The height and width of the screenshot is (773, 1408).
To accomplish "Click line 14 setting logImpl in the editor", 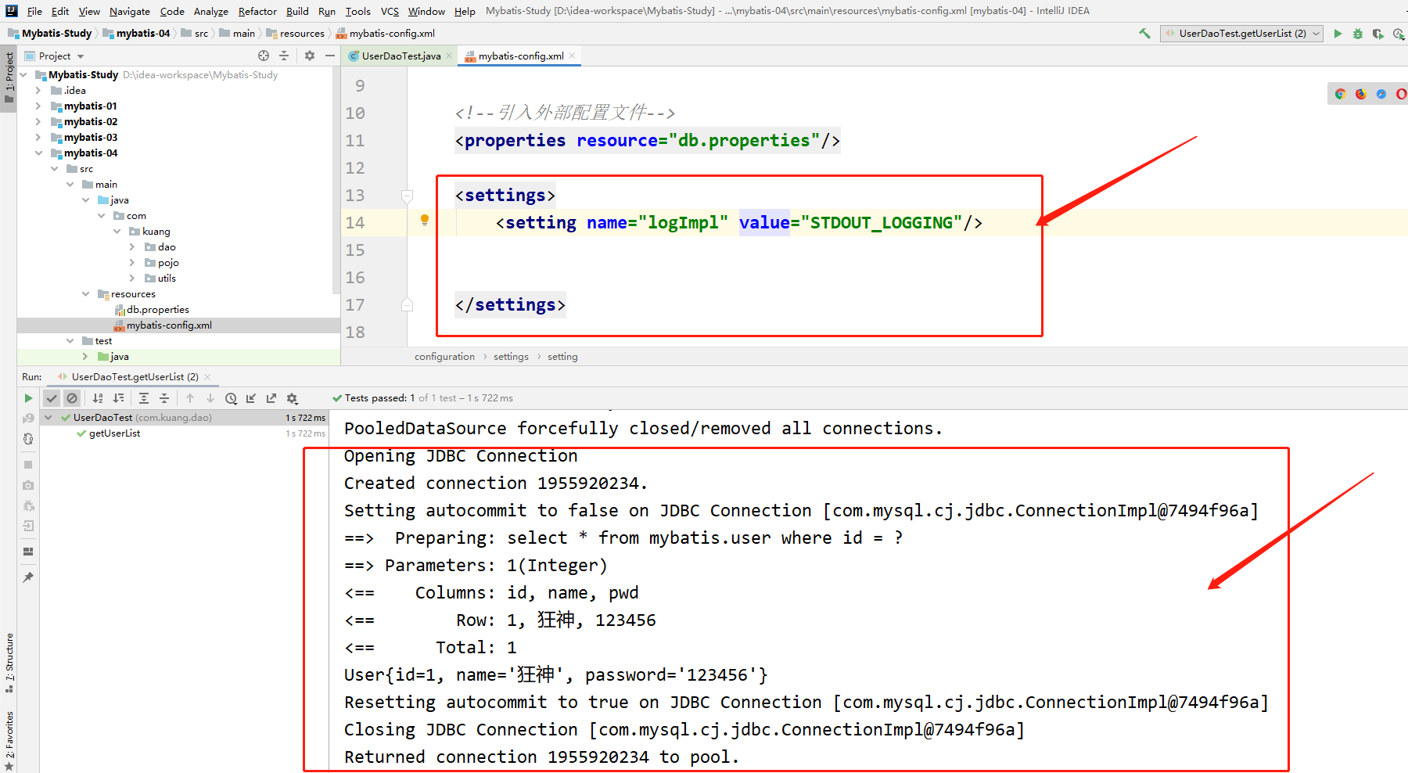I will (738, 223).
